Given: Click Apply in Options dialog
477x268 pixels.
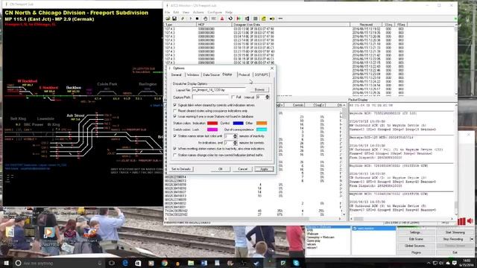Looking at the screenshot, I should pyautogui.click(x=264, y=169).
